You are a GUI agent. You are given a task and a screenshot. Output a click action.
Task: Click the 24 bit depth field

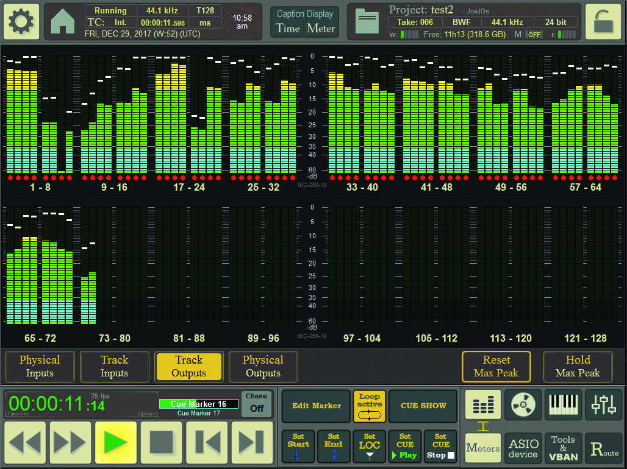(x=556, y=23)
